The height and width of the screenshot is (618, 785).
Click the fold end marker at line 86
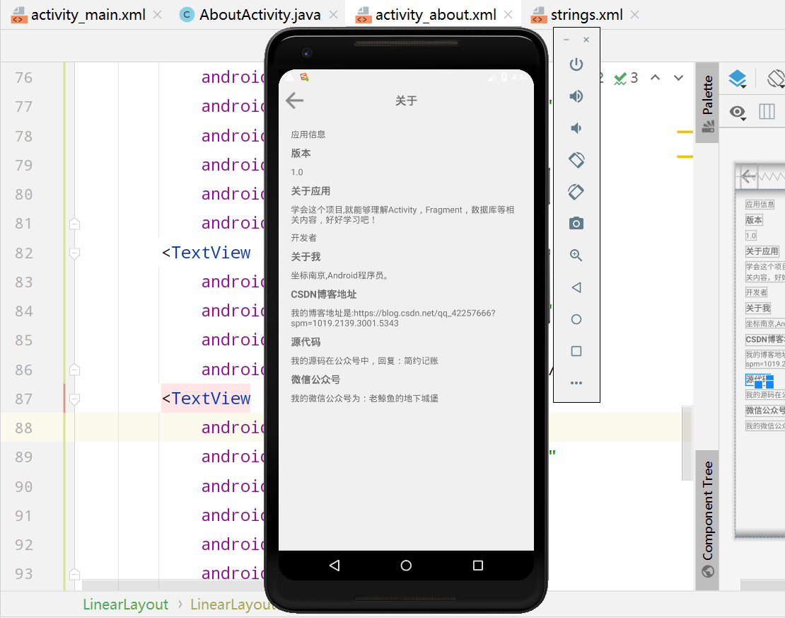tap(74, 370)
